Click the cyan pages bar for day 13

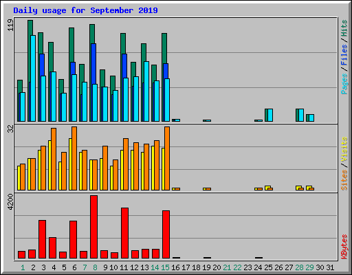coord(146,91)
